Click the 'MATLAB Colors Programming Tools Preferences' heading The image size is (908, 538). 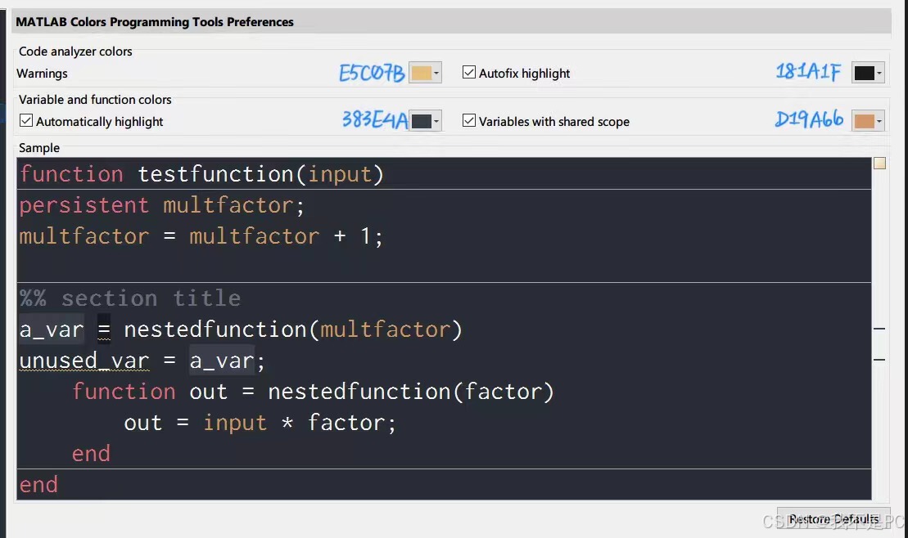155,22
